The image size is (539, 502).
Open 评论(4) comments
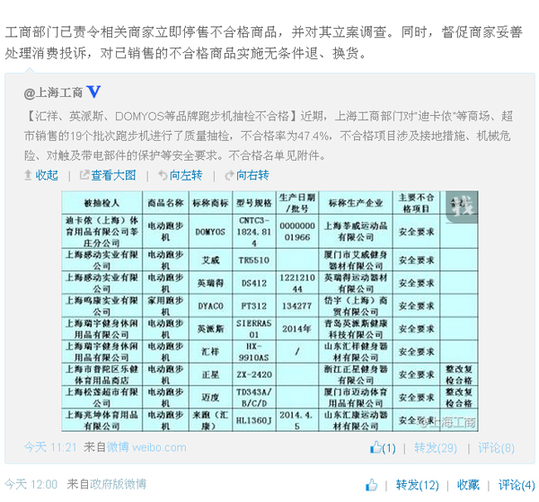point(517,485)
